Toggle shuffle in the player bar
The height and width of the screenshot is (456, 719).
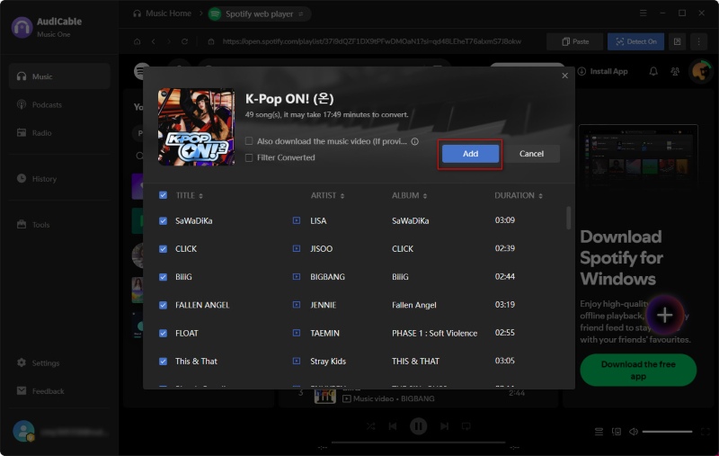(370, 426)
